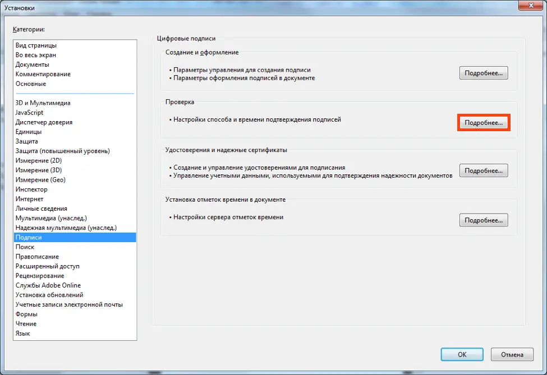
Task: Select Документы category
Action: [x=33, y=64]
